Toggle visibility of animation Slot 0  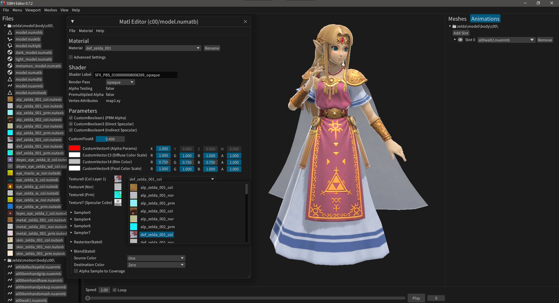tap(460, 40)
